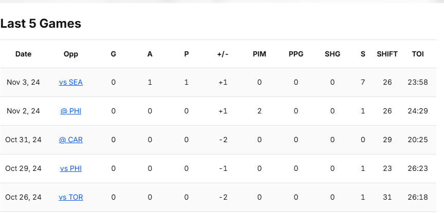This screenshot has width=444, height=213.
Task: Open the vs PHI opponent link
Action: [x=71, y=168]
